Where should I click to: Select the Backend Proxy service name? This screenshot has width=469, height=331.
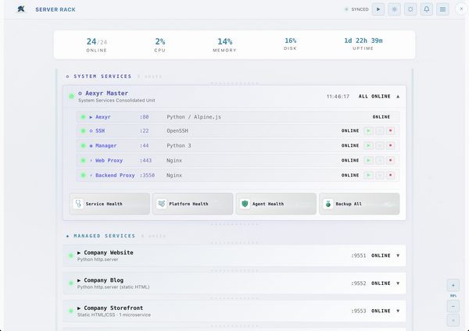pos(115,176)
